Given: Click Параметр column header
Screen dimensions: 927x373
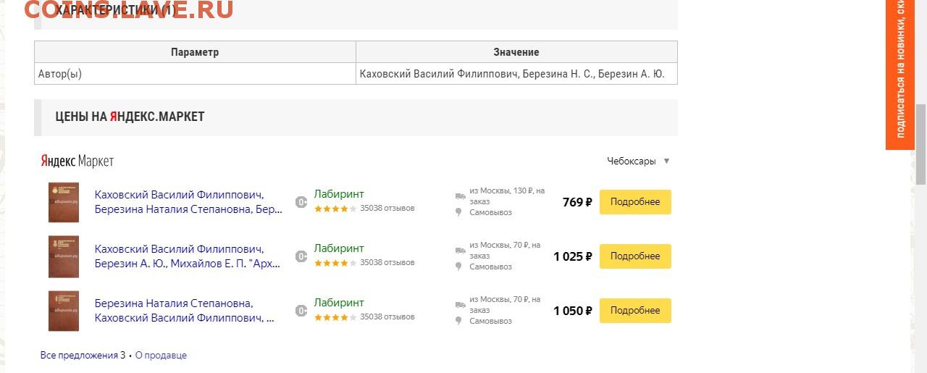Looking at the screenshot, I should (x=195, y=52).
